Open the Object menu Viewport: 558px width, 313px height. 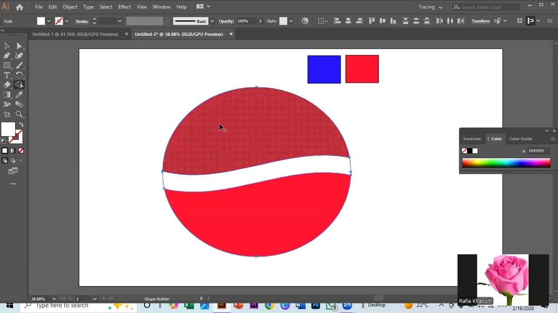(70, 7)
